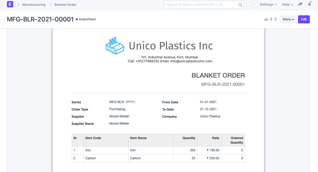Click the Iron rate ₹ 195.00 cell

209,150
